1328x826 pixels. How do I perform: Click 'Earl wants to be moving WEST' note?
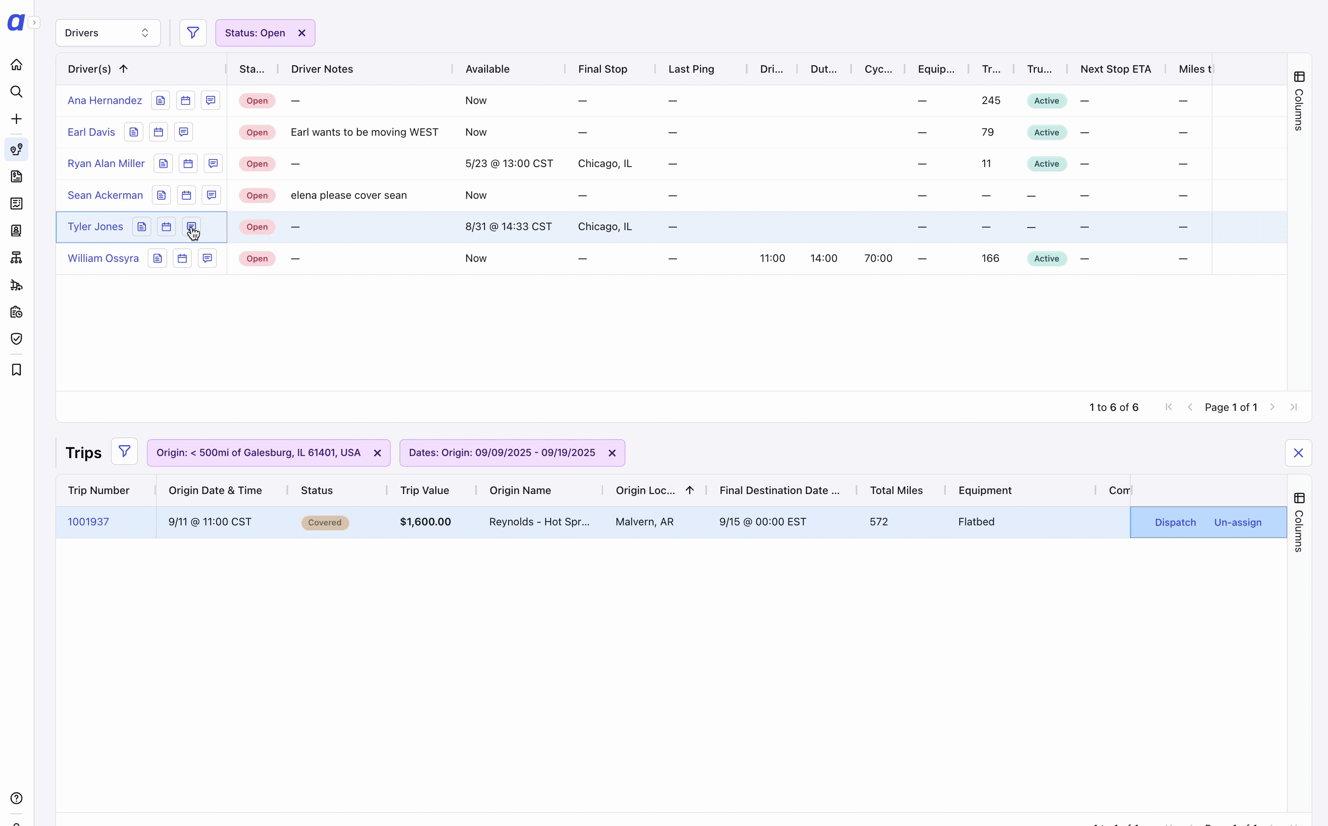[x=365, y=132]
